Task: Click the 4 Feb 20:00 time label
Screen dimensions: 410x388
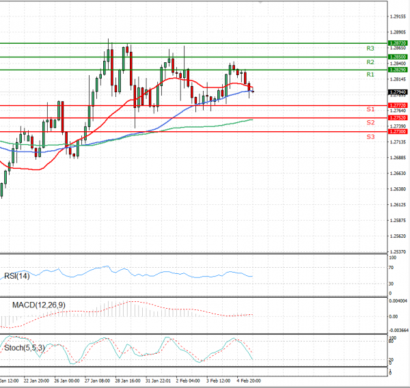Action: point(249,380)
